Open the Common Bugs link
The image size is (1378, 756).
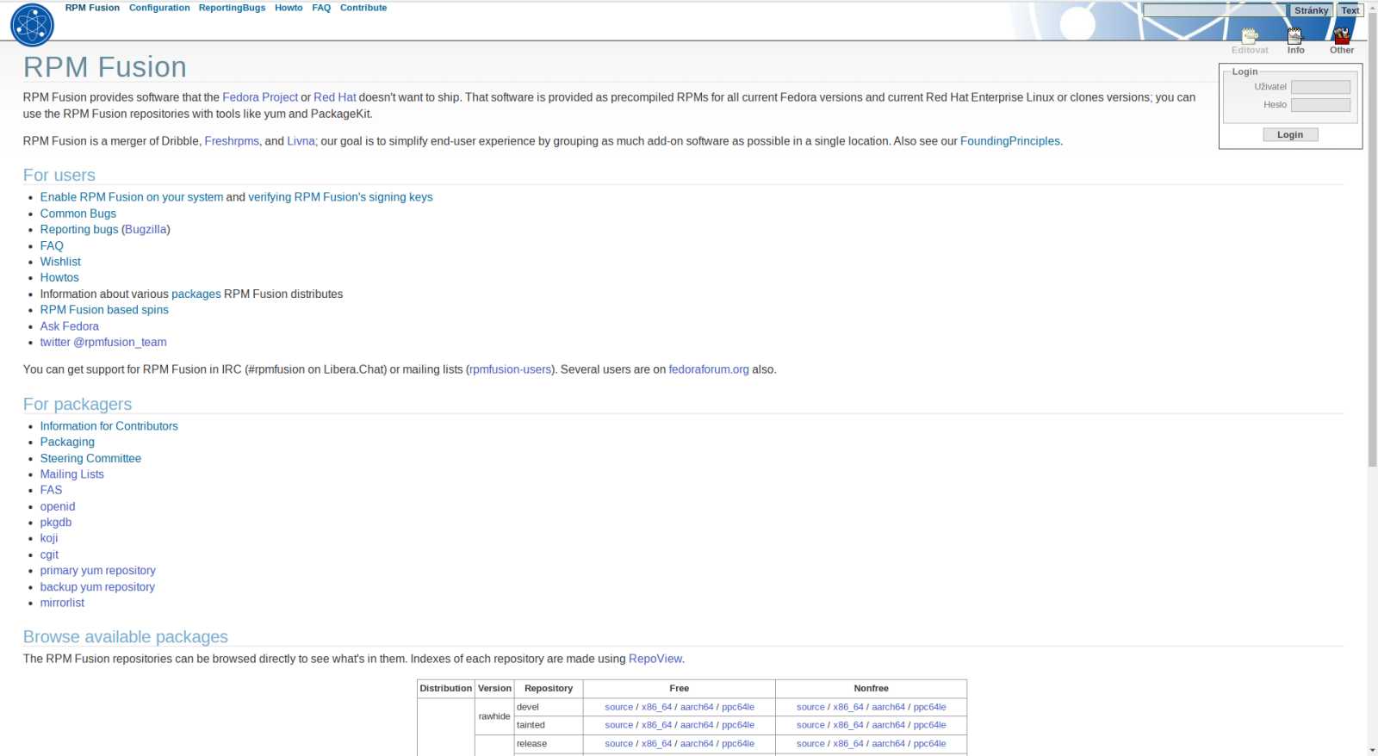tap(78, 214)
